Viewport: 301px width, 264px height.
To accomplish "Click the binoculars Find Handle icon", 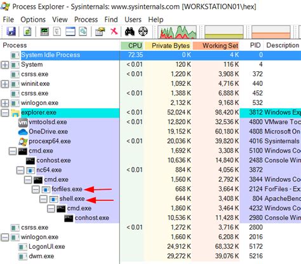I will pos(130,31).
